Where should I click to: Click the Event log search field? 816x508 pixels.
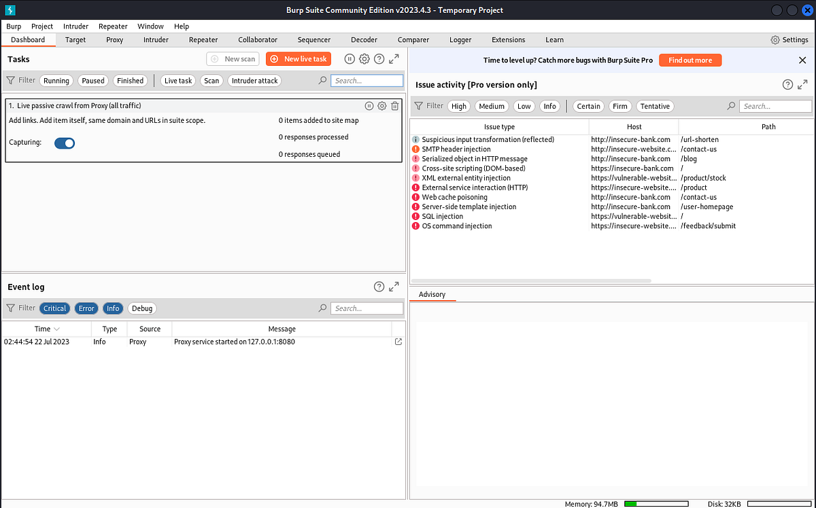click(x=367, y=308)
